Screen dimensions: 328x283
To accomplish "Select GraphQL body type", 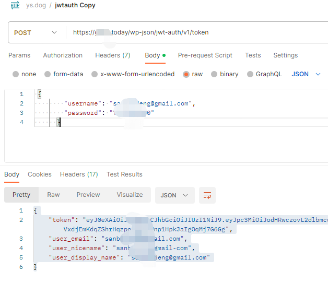I will click(x=250, y=74).
